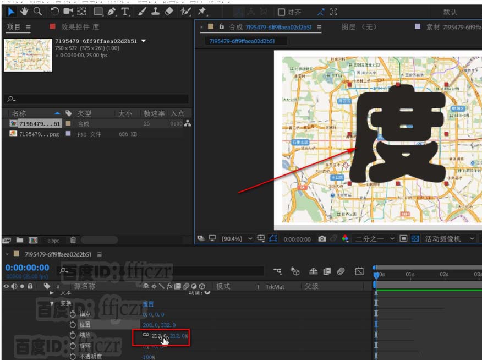
Task: Delete selected item with trash icon
Action: coord(73,240)
